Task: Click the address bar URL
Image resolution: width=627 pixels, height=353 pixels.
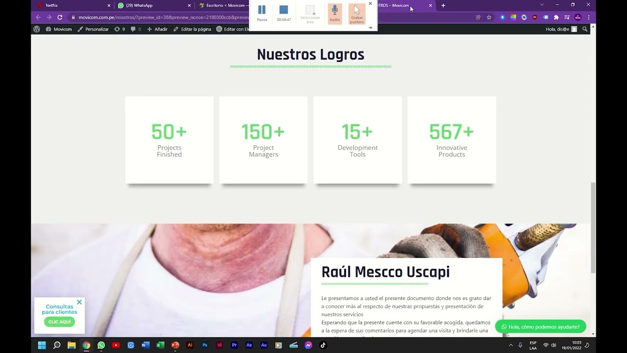Action: point(164,17)
